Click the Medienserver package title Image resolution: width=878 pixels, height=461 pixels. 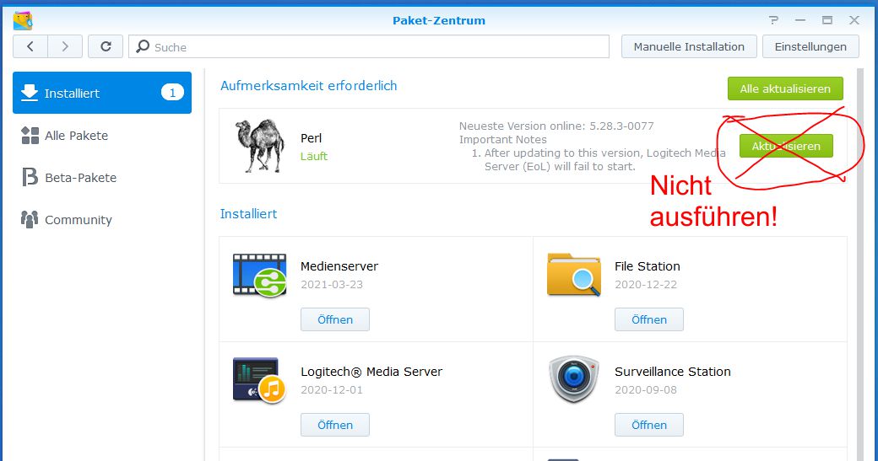tap(339, 266)
